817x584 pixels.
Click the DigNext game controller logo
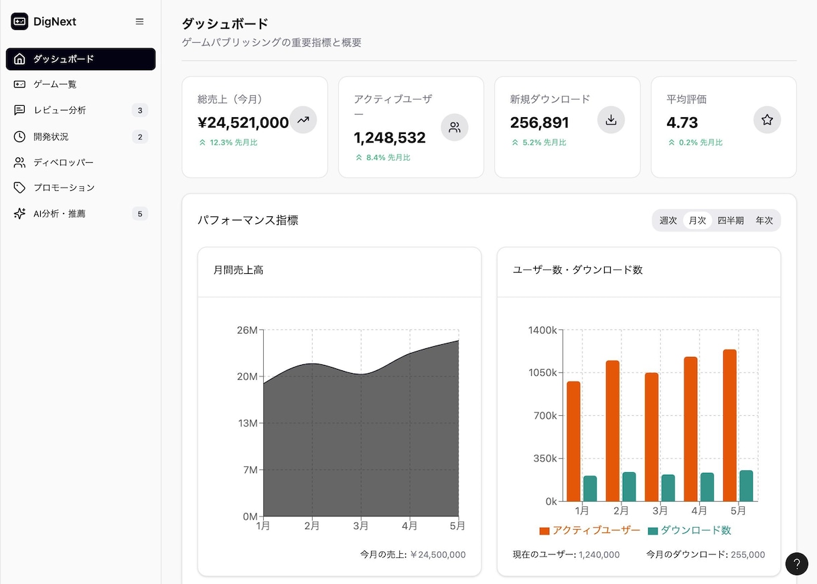coord(19,21)
